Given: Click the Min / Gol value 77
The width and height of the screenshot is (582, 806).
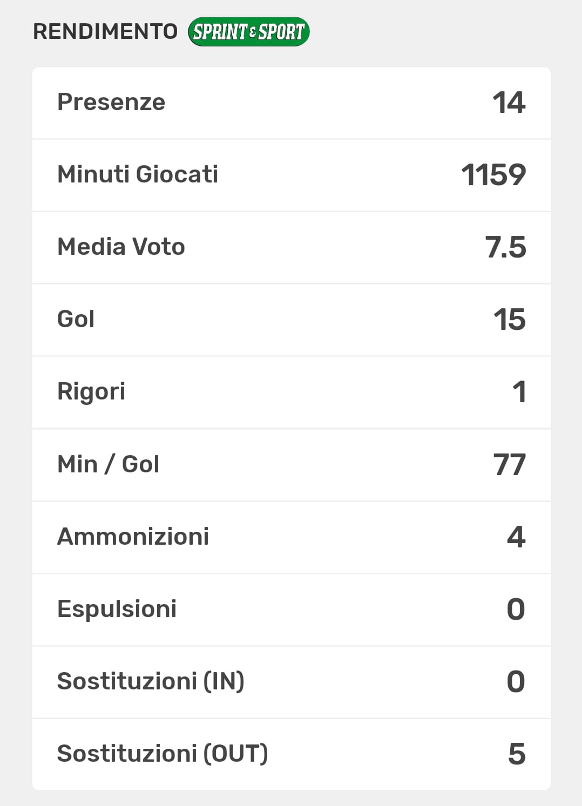Looking at the screenshot, I should click(x=509, y=465).
